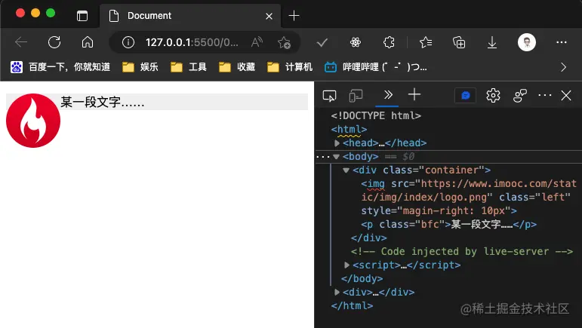The width and height of the screenshot is (582, 328).
Task: Select the <html> opening tag line
Action: pyautogui.click(x=349, y=130)
